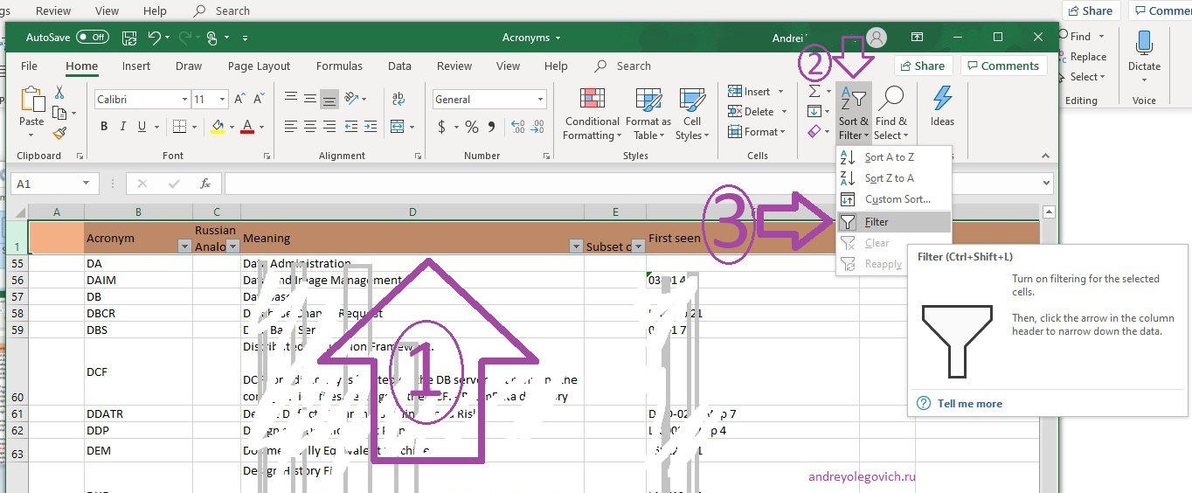Choose Custom Sort option
The width and height of the screenshot is (1192, 493).
[893, 199]
